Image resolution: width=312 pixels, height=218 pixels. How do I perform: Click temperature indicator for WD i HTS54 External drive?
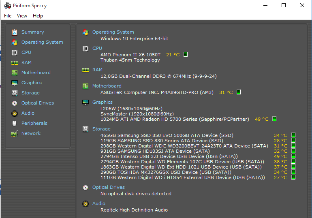coord(293,177)
